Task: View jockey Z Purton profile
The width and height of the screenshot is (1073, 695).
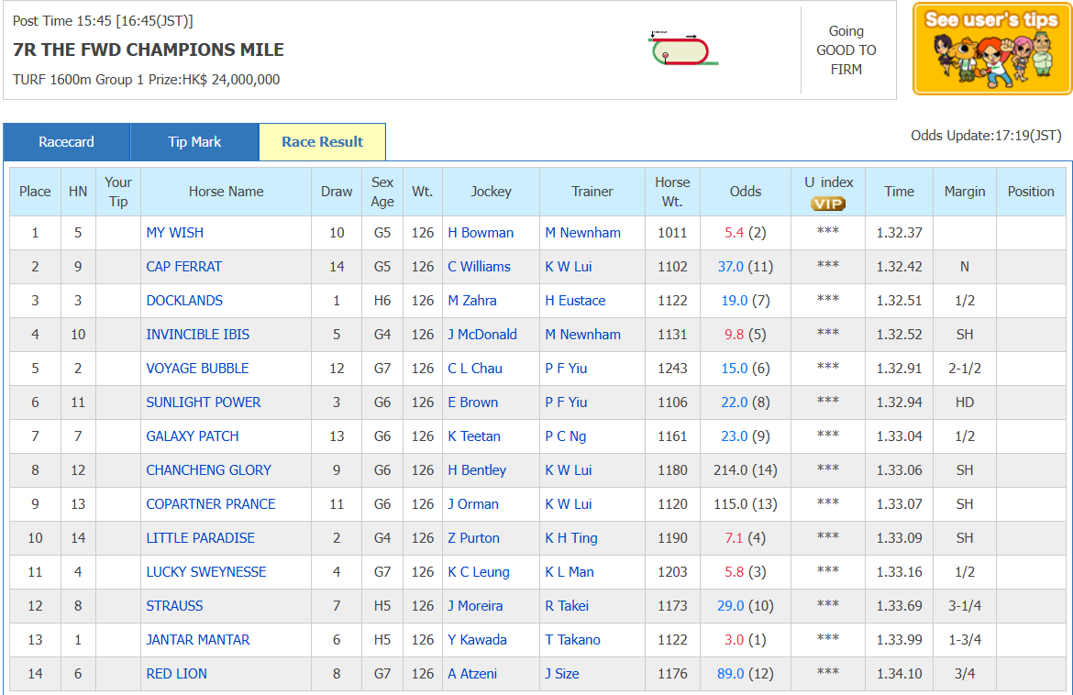Action: [x=473, y=538]
